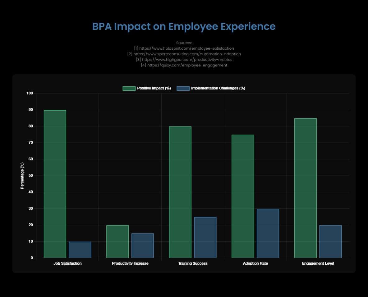Click the Sources heading text
The width and height of the screenshot is (368, 297).
pos(184,43)
